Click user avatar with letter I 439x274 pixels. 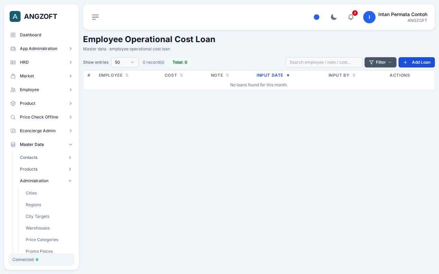pyautogui.click(x=369, y=17)
